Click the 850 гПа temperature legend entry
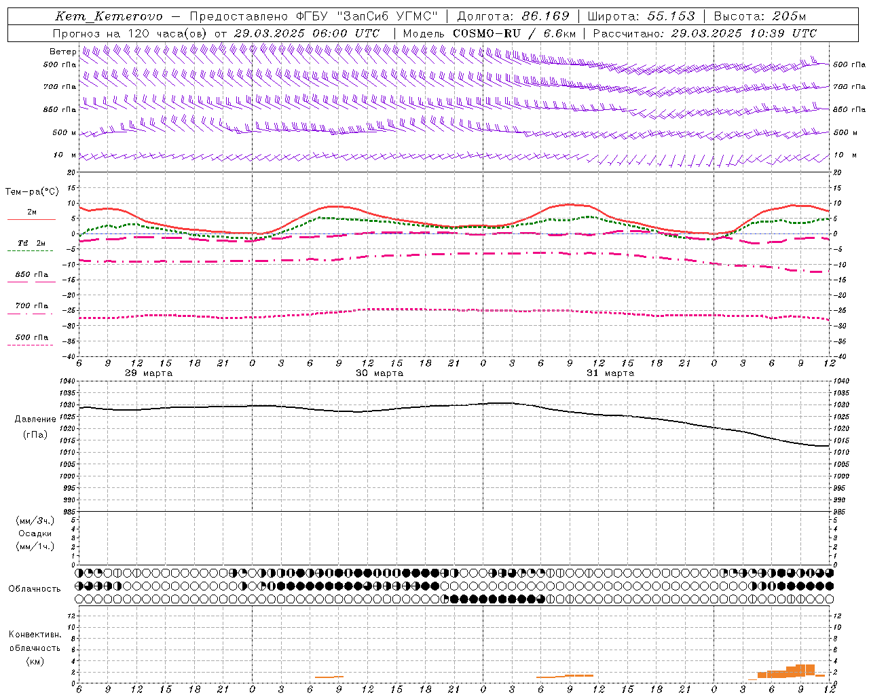 [x=31, y=275]
